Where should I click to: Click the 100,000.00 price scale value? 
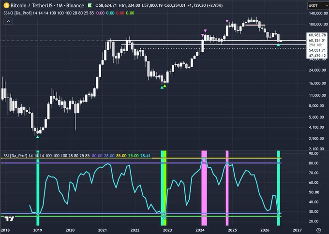tap(317, 24)
